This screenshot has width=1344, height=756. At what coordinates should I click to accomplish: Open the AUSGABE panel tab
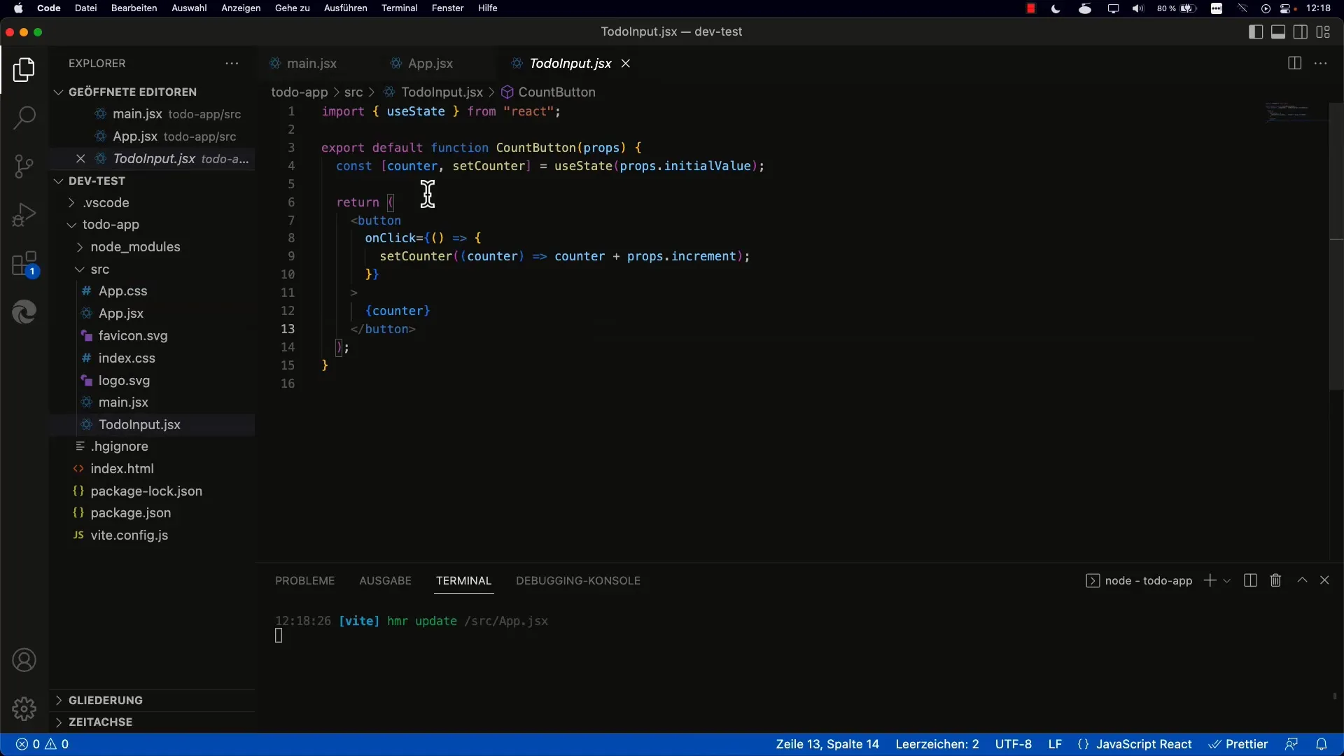tap(385, 581)
